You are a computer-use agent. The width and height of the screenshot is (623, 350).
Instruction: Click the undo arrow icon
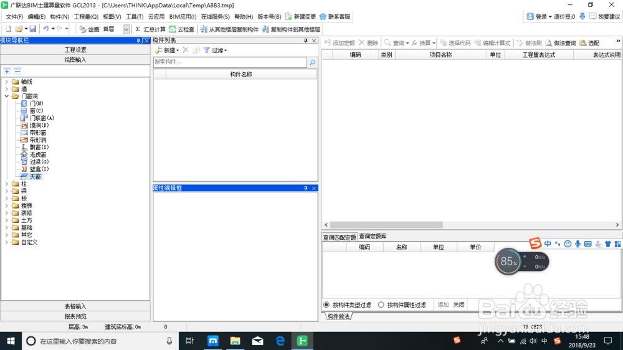click(45, 29)
